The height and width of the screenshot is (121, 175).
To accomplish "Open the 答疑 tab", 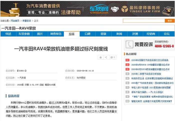I will coord(103,34).
